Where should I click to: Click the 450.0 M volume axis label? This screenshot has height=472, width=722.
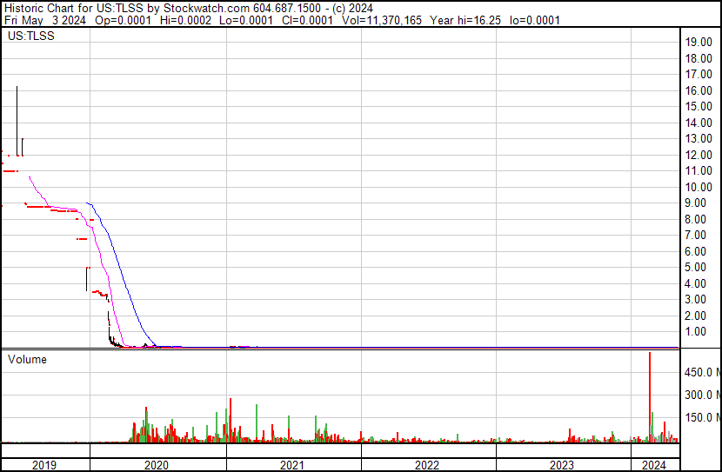pyautogui.click(x=701, y=373)
